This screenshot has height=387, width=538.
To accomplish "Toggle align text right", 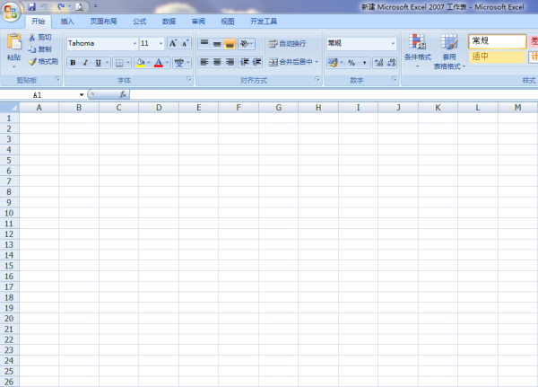I will [230, 62].
